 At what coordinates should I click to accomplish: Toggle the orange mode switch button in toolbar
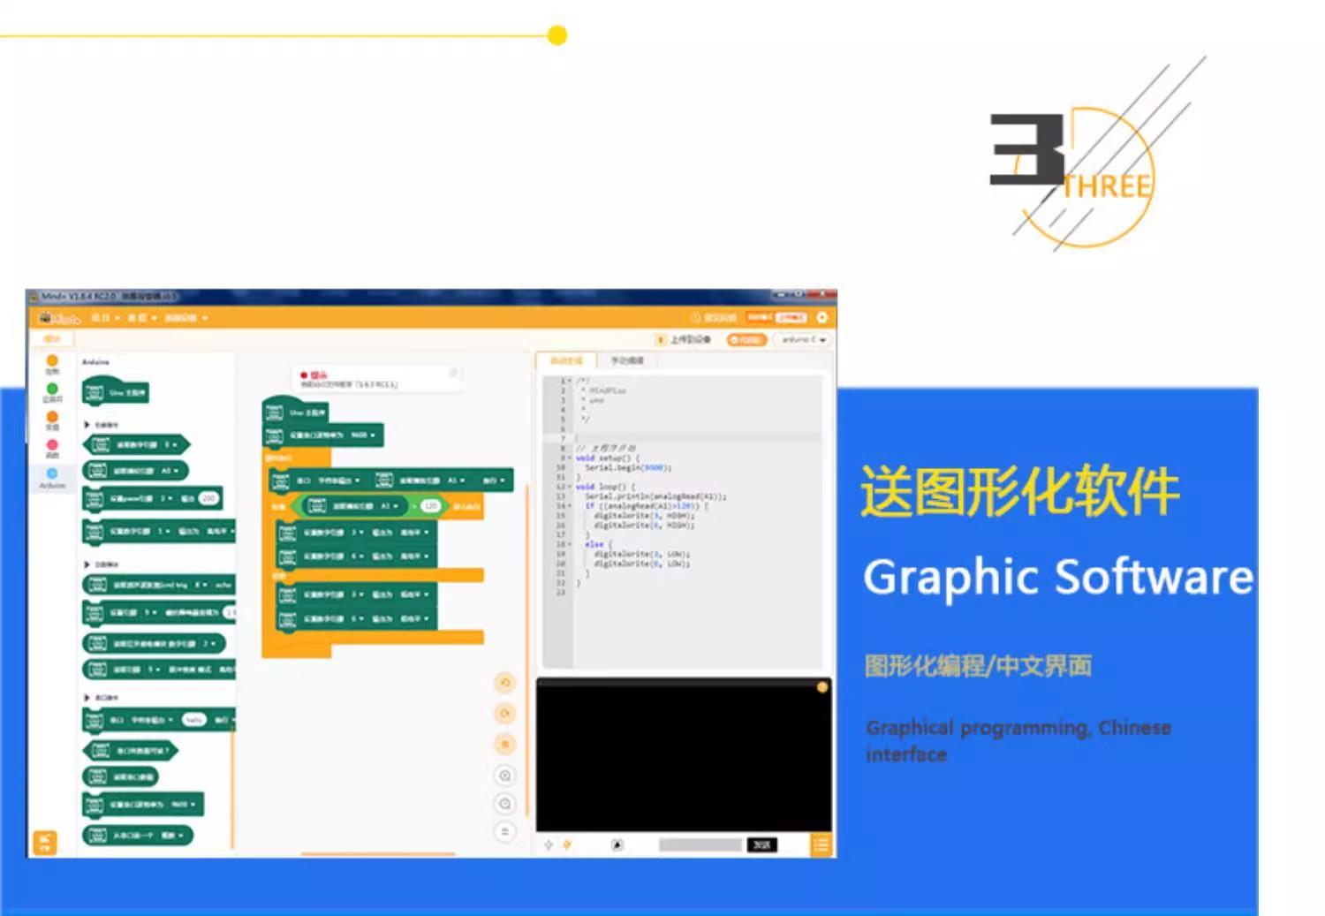pyautogui.click(x=746, y=340)
